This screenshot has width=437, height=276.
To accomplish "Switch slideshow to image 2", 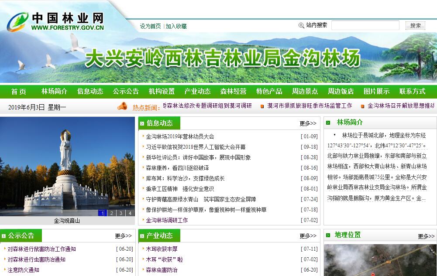I will click(x=111, y=213).
